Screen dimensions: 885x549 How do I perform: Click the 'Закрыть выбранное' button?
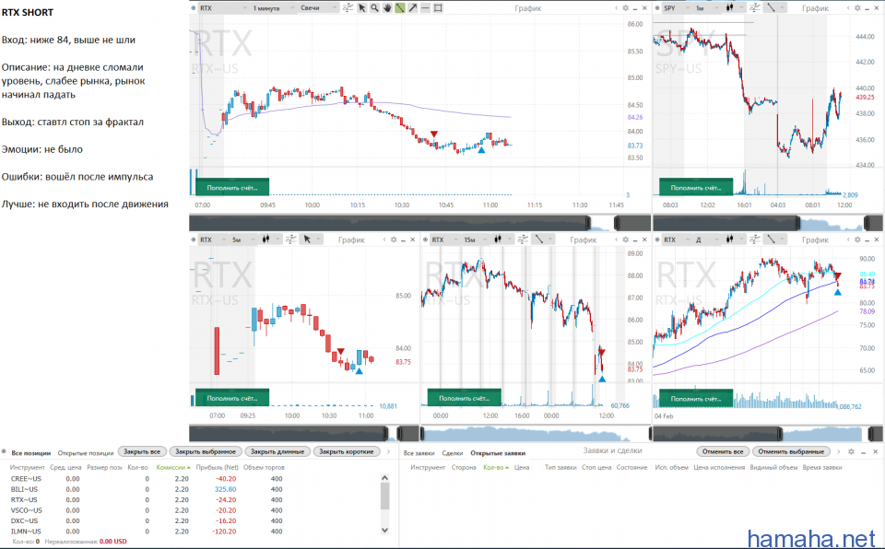click(x=206, y=452)
